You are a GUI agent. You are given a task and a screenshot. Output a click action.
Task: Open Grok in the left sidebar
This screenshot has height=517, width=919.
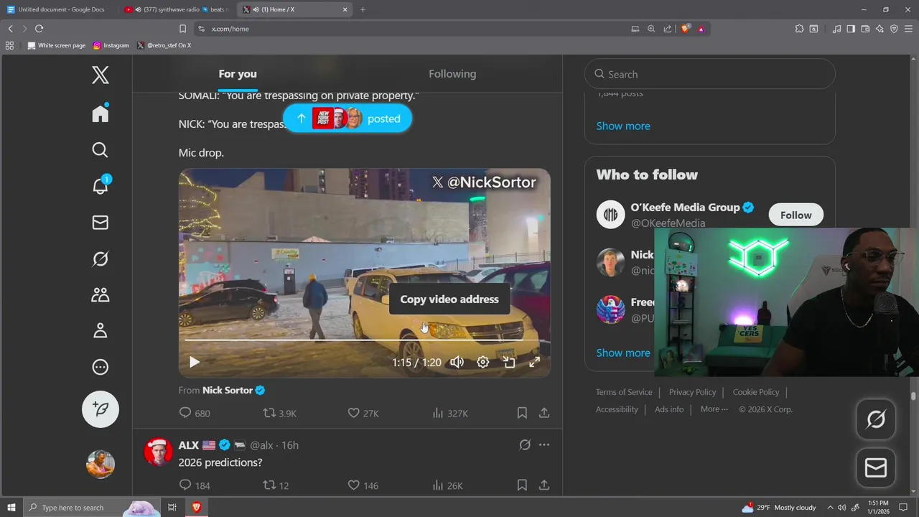coord(101,258)
